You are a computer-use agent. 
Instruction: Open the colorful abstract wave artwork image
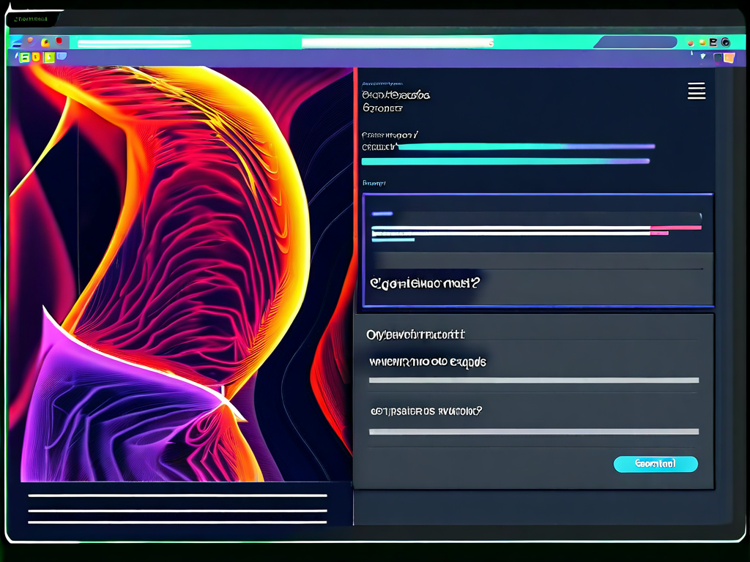181,274
